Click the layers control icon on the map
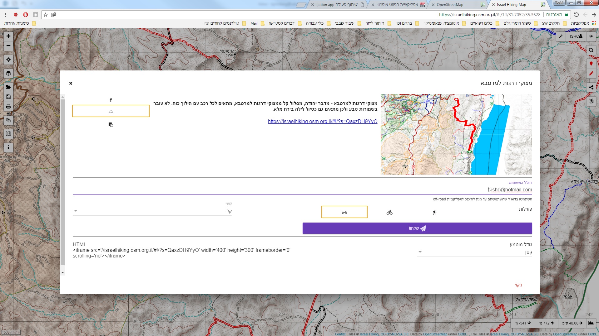Viewport: 599px width, 336px height. tap(8, 73)
